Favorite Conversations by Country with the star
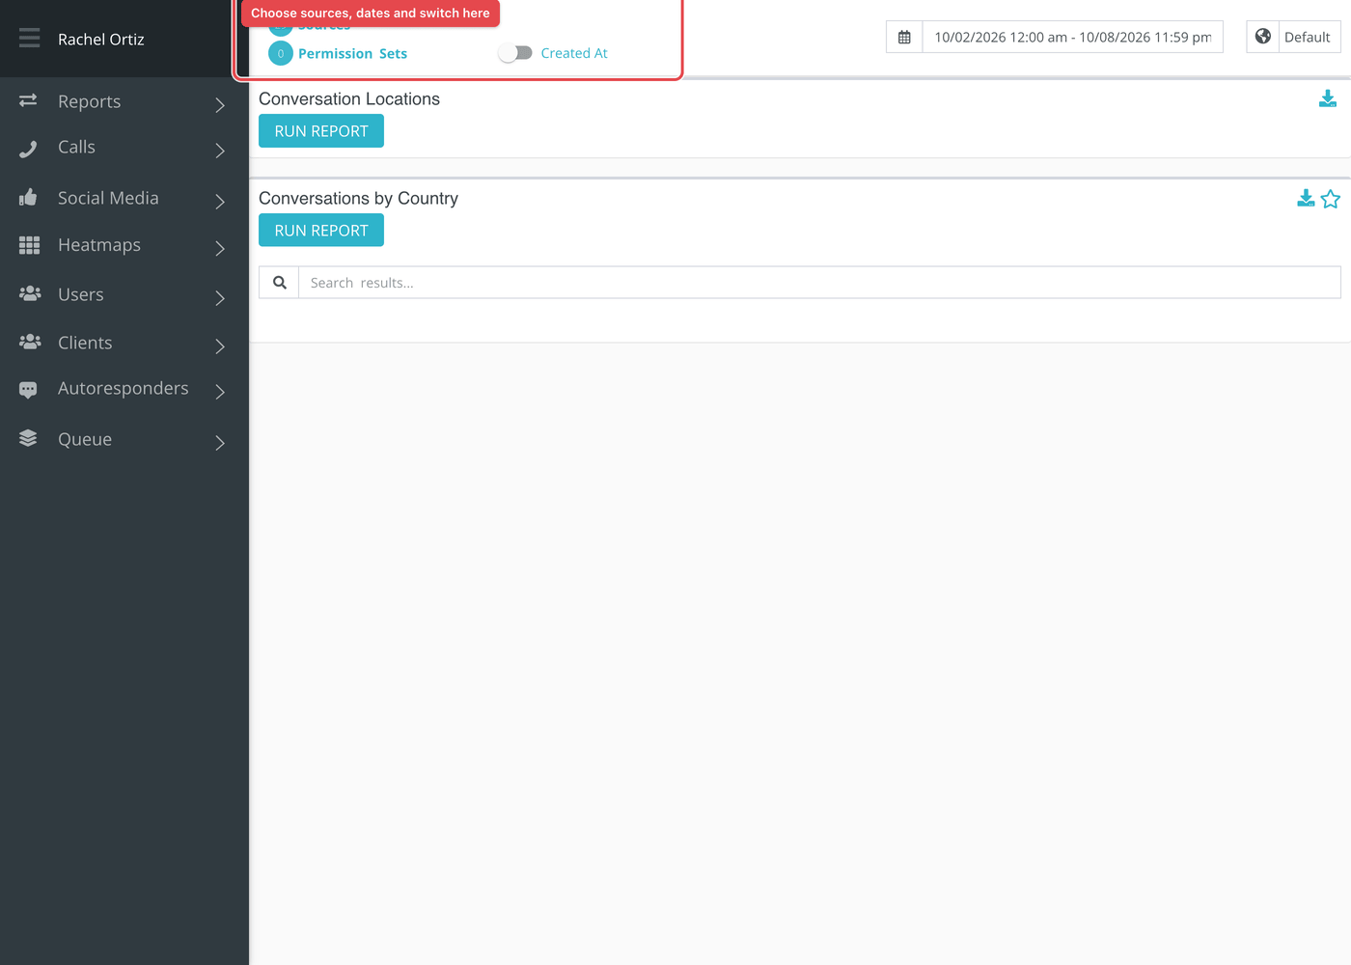The image size is (1351, 965). click(x=1331, y=199)
